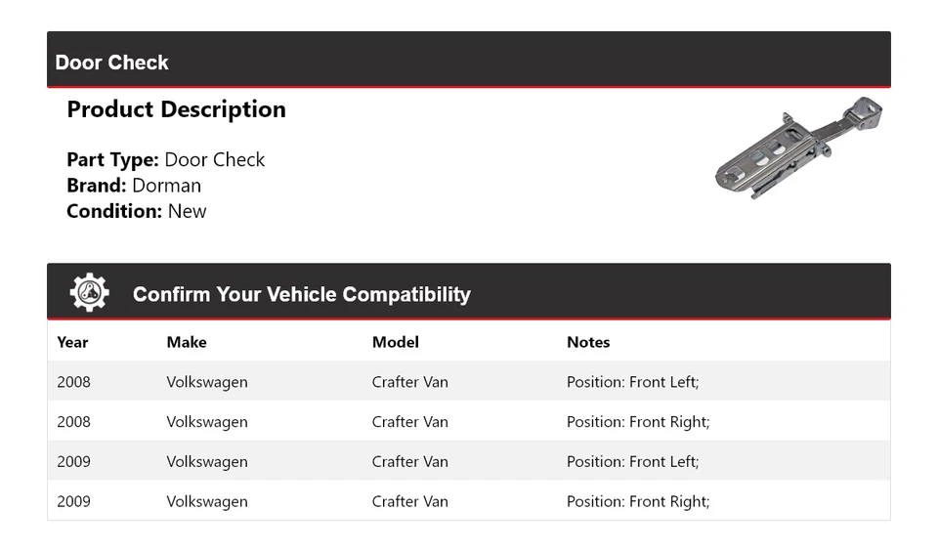Click the Door Check header title
This screenshot has height=552, width=938.
tap(111, 63)
